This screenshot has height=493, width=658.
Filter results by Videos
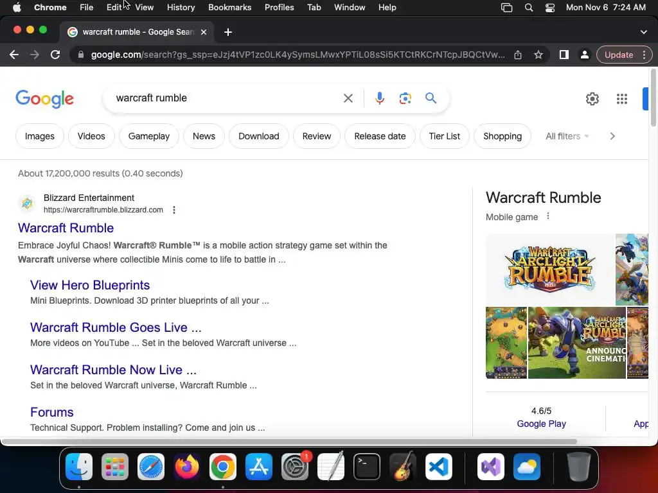[x=91, y=136]
